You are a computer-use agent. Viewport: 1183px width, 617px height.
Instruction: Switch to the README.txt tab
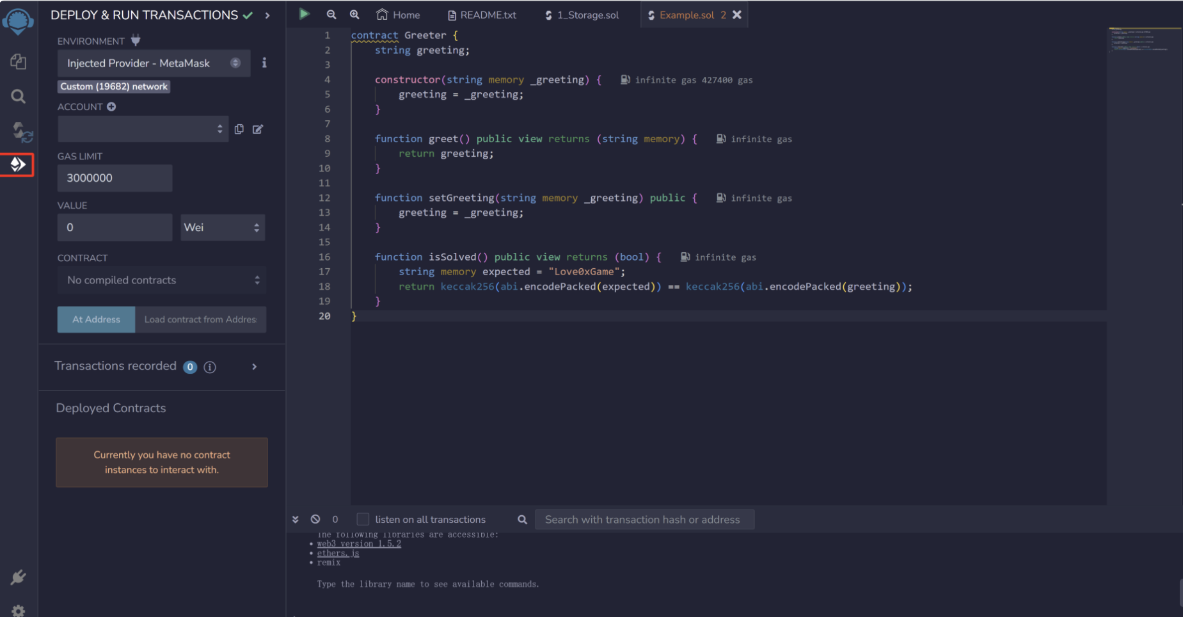pyautogui.click(x=482, y=15)
